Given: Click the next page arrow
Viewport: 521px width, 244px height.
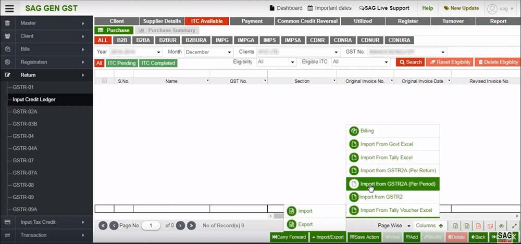Looking at the screenshot, I should pos(180,226).
